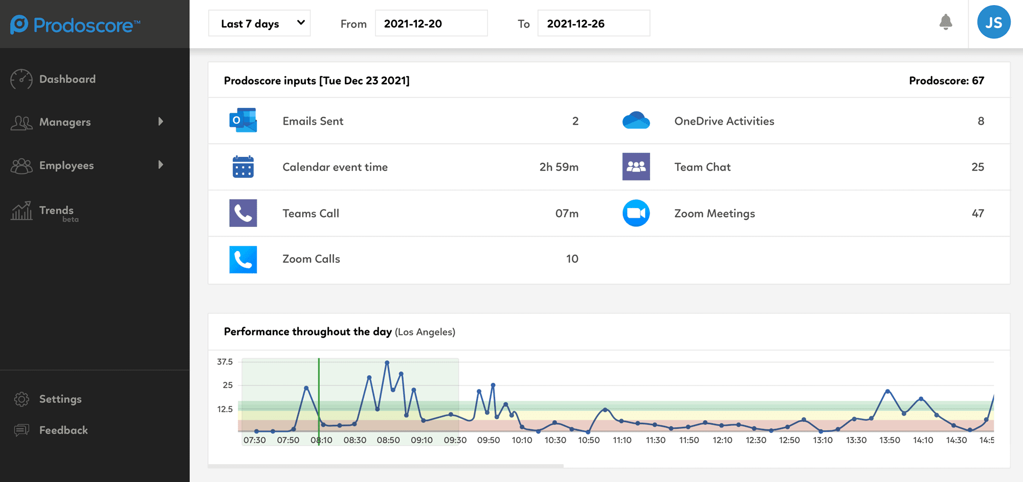Click the From date field 2021-12-20
Viewport: 1023px width, 482px height.
[431, 24]
